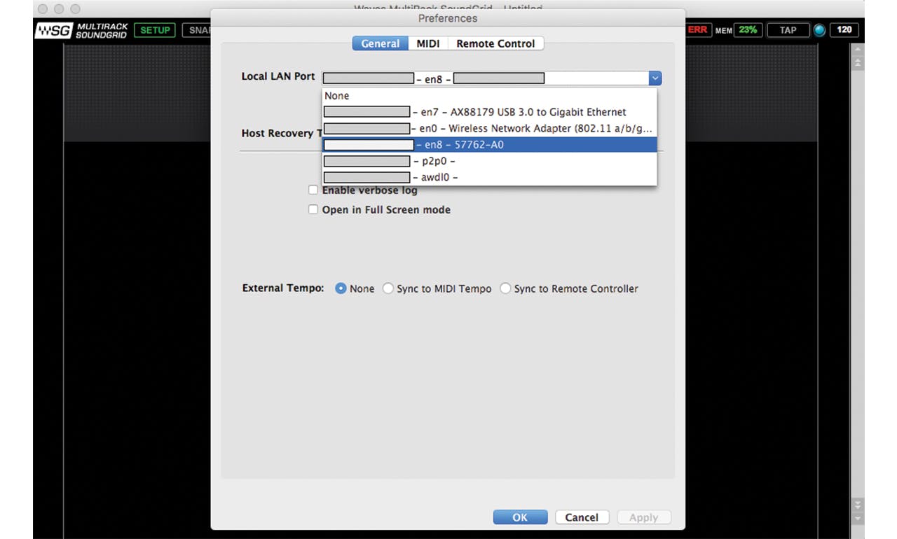897x539 pixels.
Task: Open the Remote Control tab
Action: tap(495, 43)
